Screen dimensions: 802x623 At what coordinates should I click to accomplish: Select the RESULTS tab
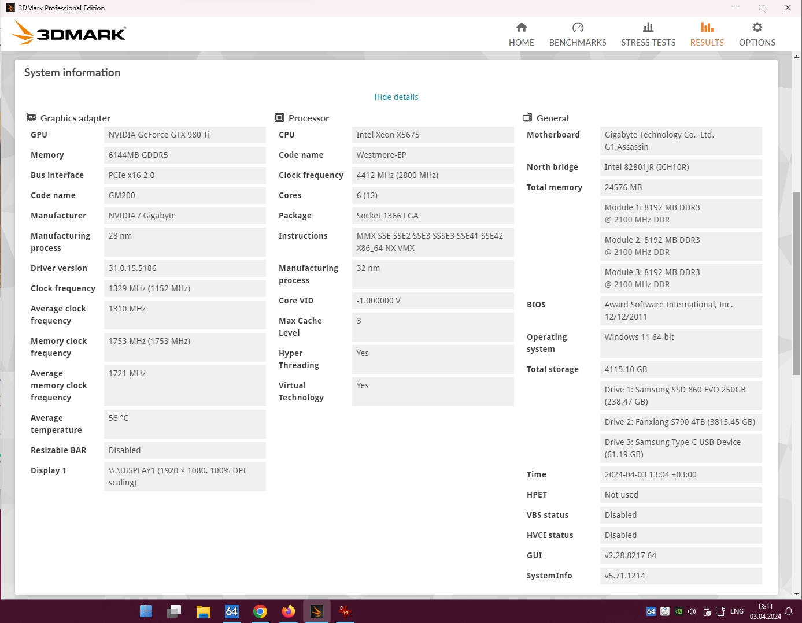point(707,35)
